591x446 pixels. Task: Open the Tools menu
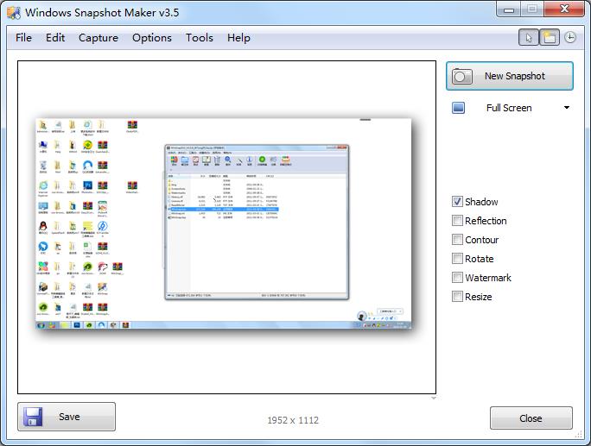[200, 38]
